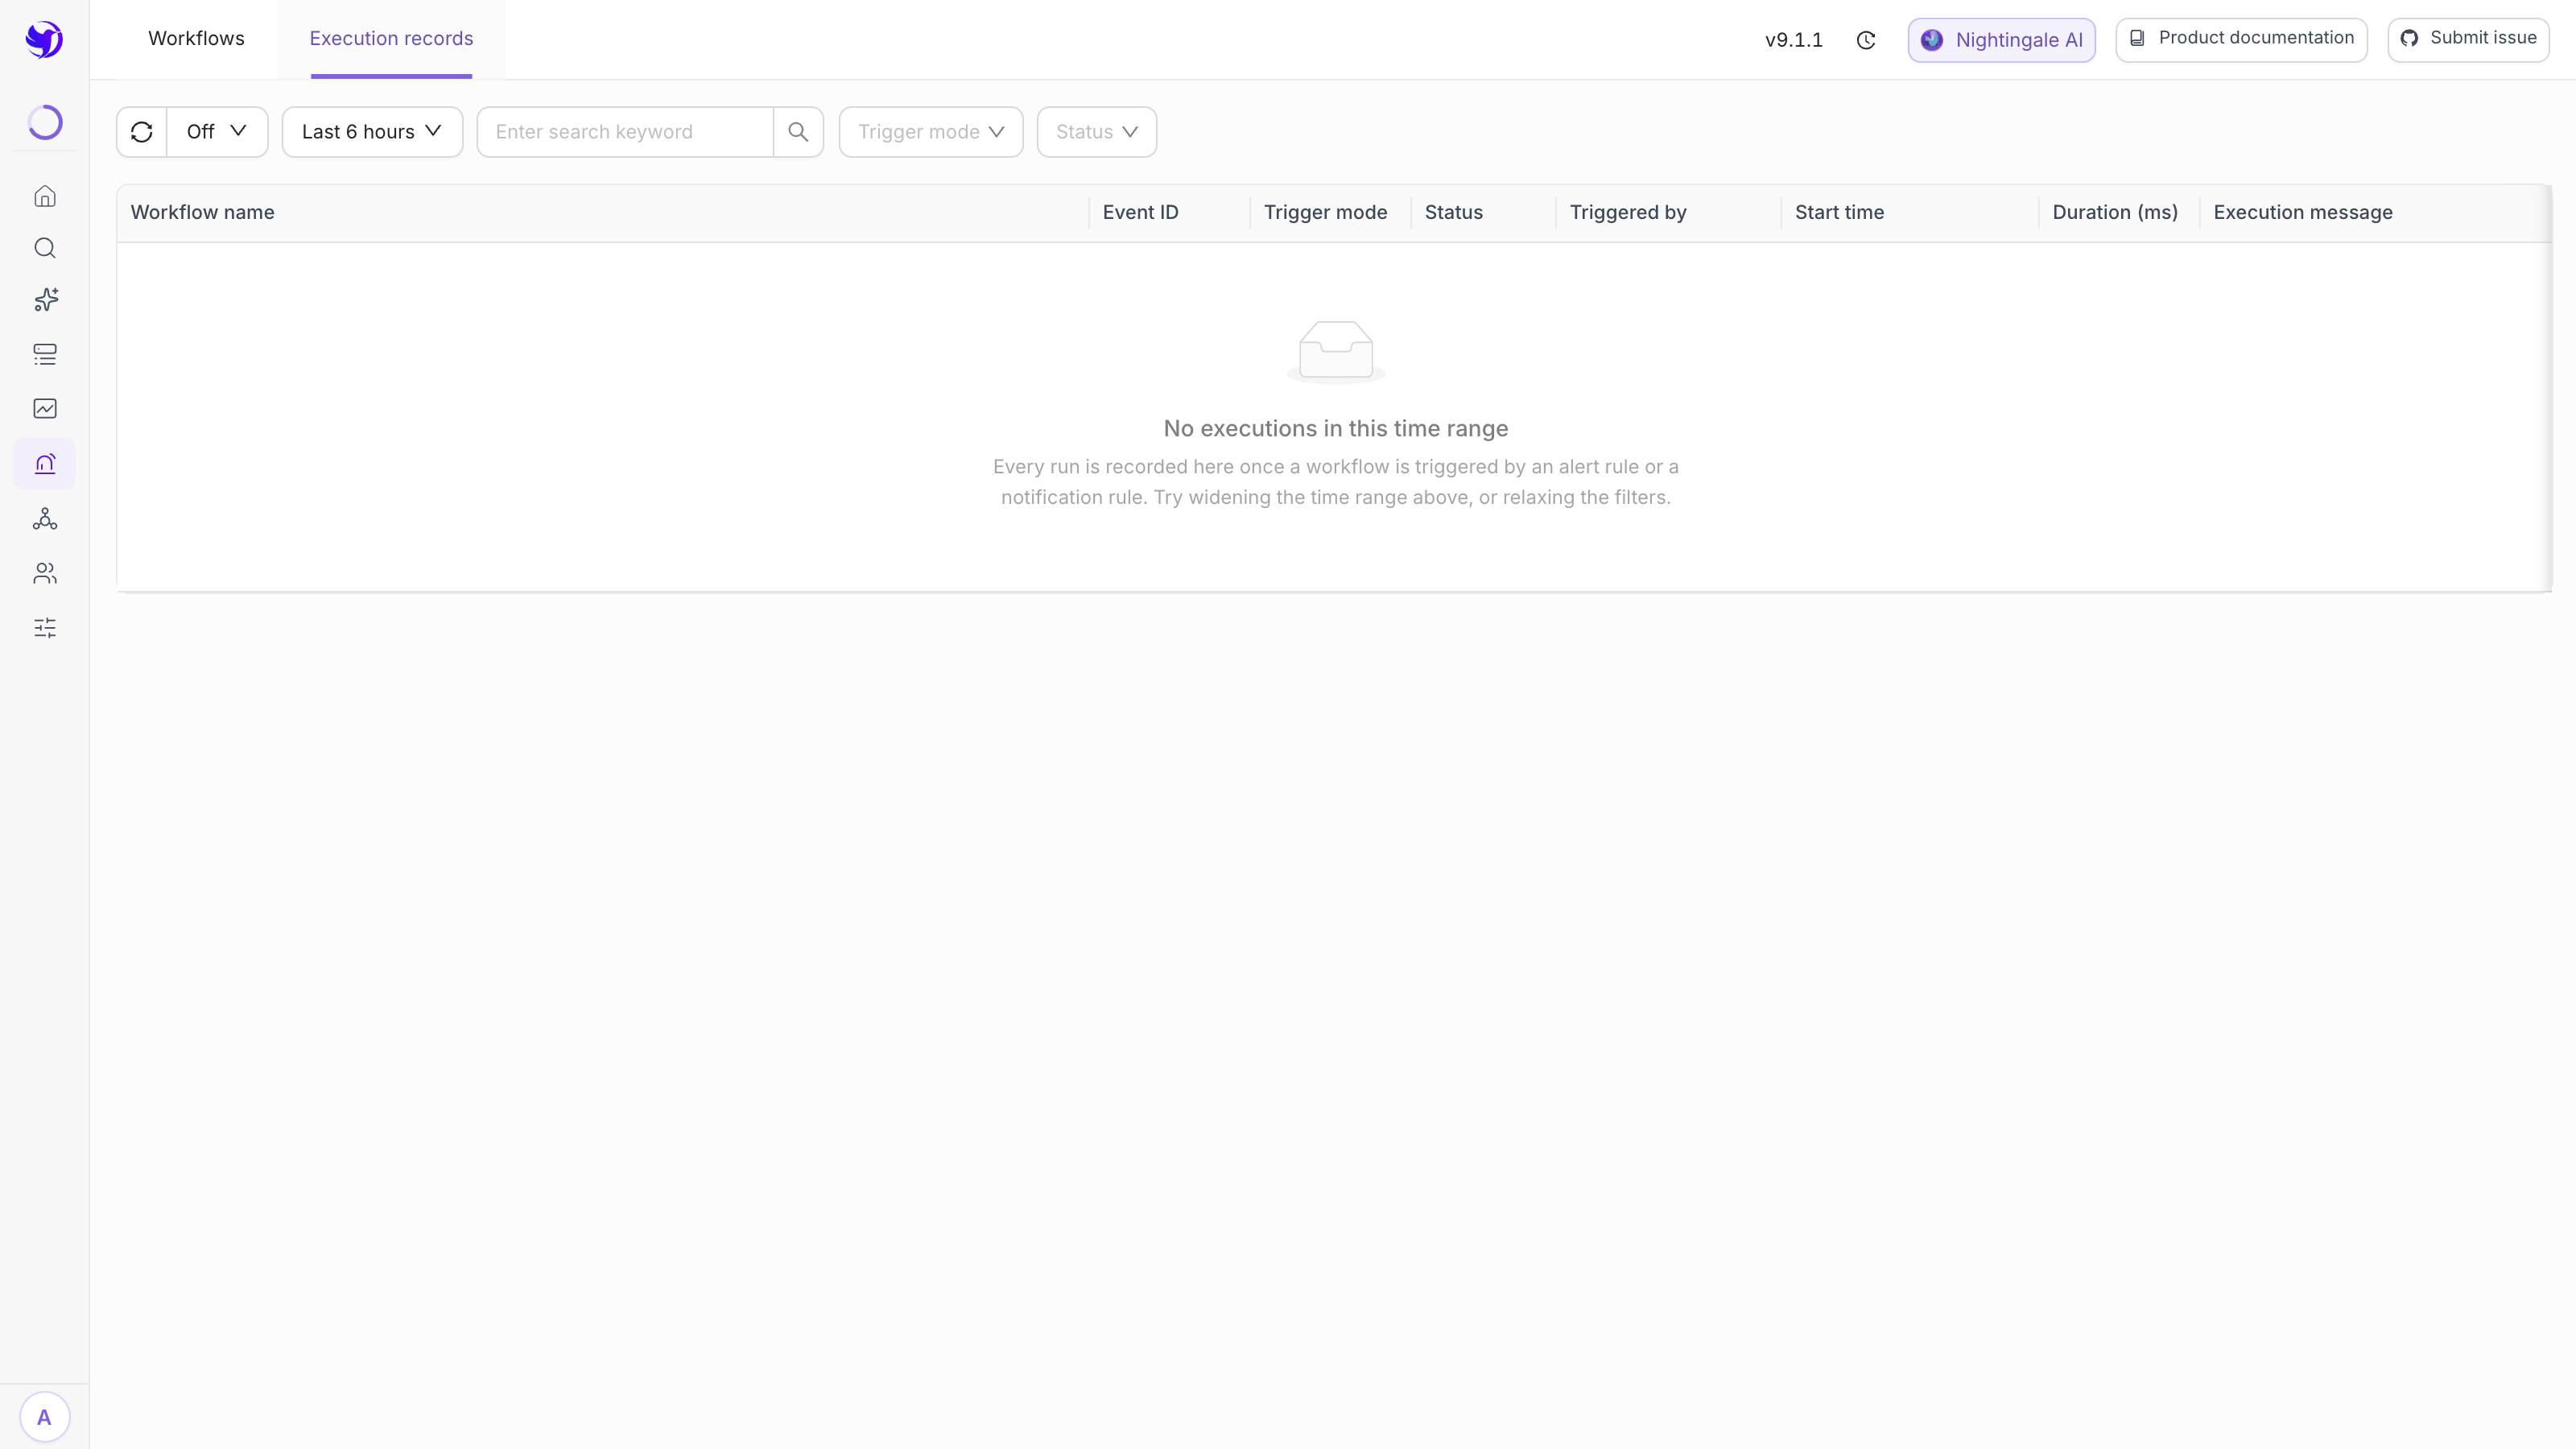Open the home icon in the sidebar
Image resolution: width=2576 pixels, height=1449 pixels.
click(x=45, y=196)
